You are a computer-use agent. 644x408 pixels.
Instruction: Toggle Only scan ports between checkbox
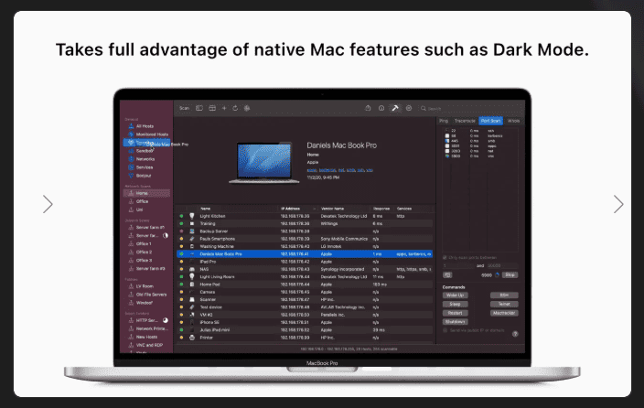click(445, 258)
